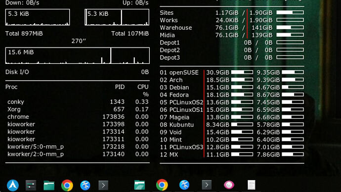Click the openSUSE 30.9GiB usage bar

(242, 72)
